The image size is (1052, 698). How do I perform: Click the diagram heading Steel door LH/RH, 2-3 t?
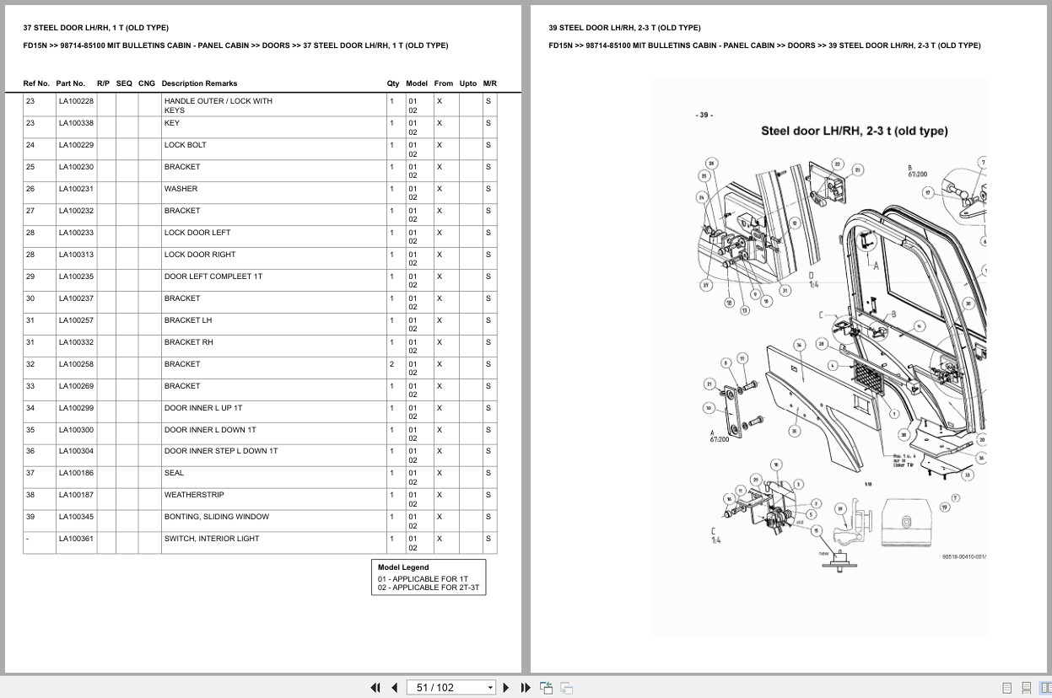click(x=855, y=131)
